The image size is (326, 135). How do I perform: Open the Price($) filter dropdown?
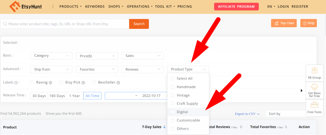(97, 56)
